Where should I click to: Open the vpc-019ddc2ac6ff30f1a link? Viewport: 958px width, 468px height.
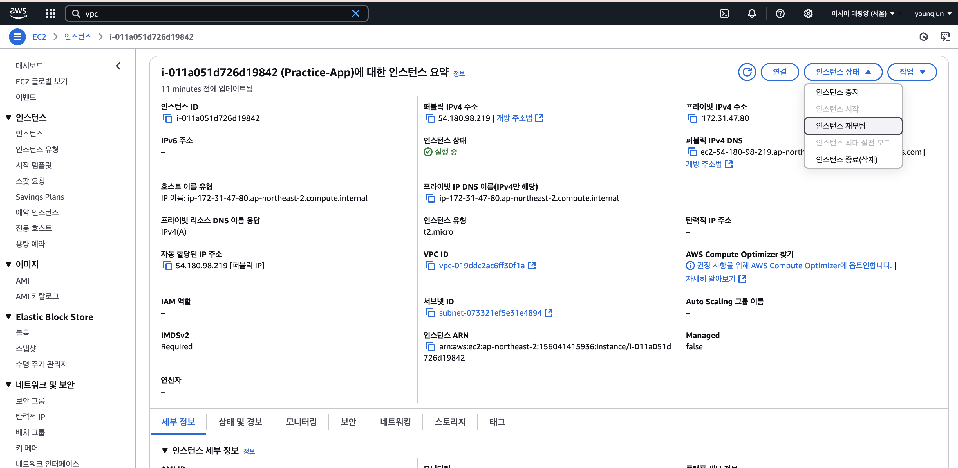click(x=481, y=265)
